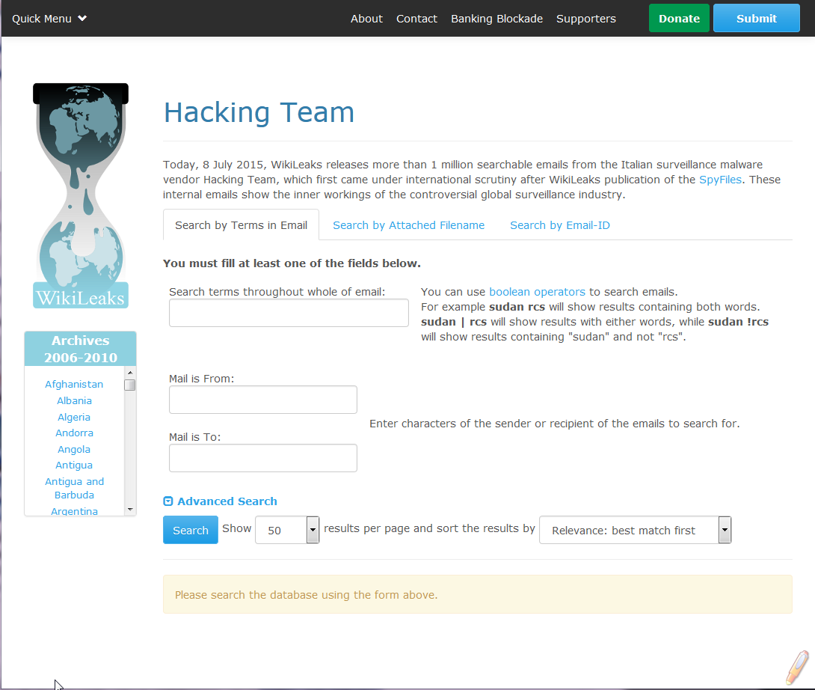Open Angola in the archives list
This screenshot has width=815, height=690.
point(74,450)
